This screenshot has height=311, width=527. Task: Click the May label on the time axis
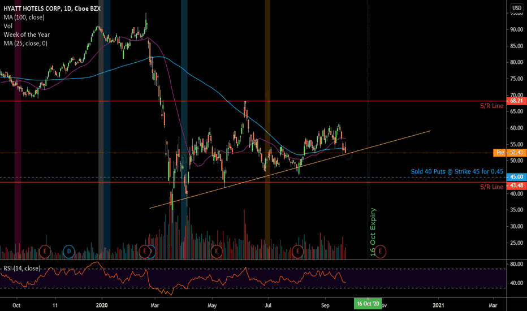212,305
